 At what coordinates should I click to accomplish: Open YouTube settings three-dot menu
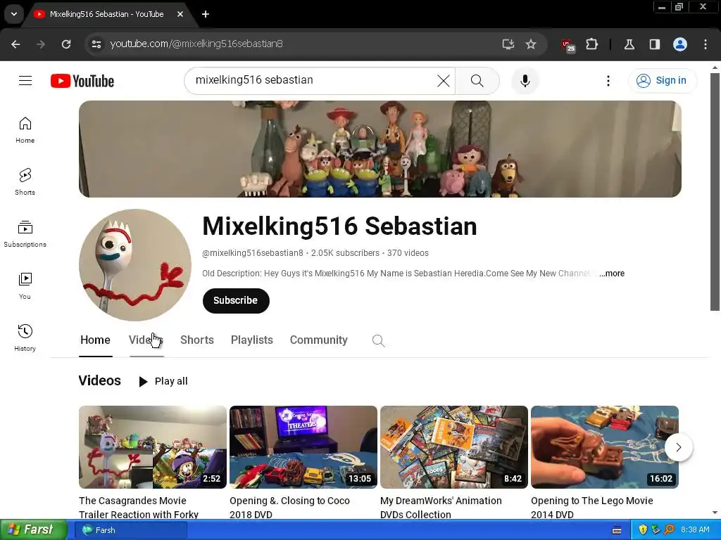pyautogui.click(x=608, y=81)
